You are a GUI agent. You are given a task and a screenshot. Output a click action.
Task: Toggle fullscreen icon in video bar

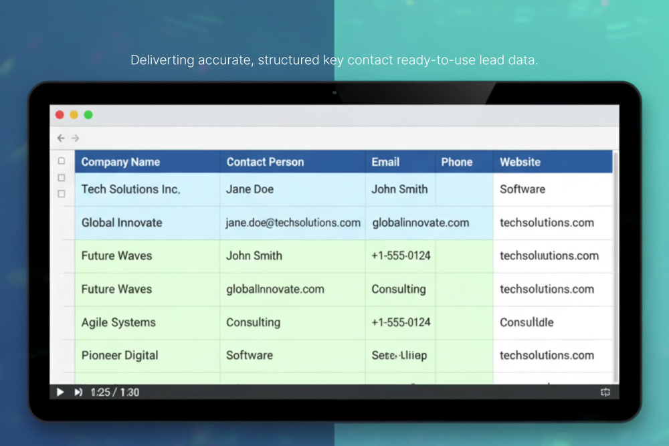(x=605, y=392)
